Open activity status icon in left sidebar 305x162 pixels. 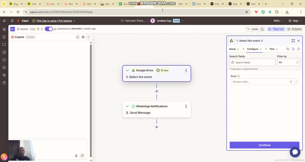coord(4,67)
